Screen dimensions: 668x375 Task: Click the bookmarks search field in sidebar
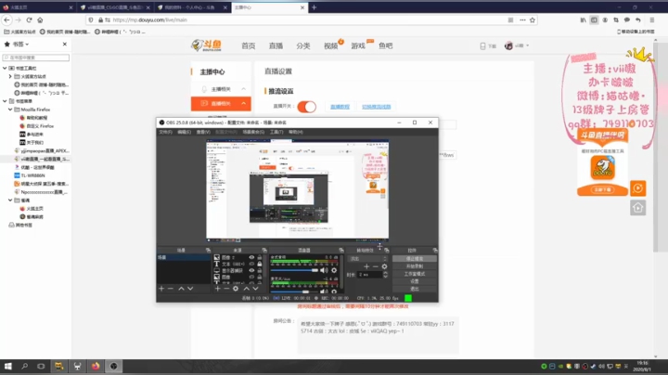coord(36,58)
